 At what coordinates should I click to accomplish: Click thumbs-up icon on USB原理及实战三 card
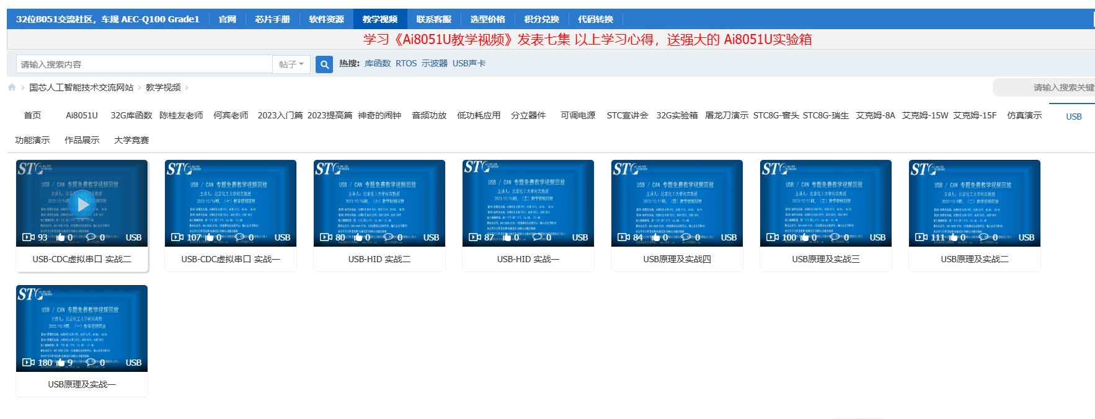804,237
